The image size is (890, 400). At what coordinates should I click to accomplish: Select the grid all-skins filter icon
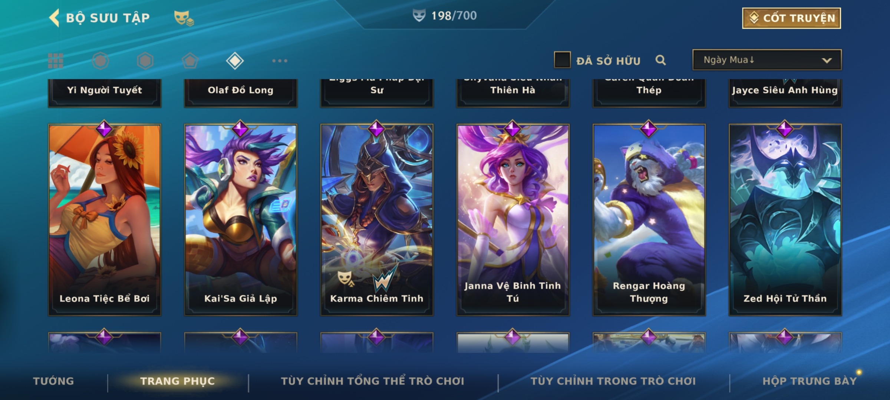(x=56, y=61)
